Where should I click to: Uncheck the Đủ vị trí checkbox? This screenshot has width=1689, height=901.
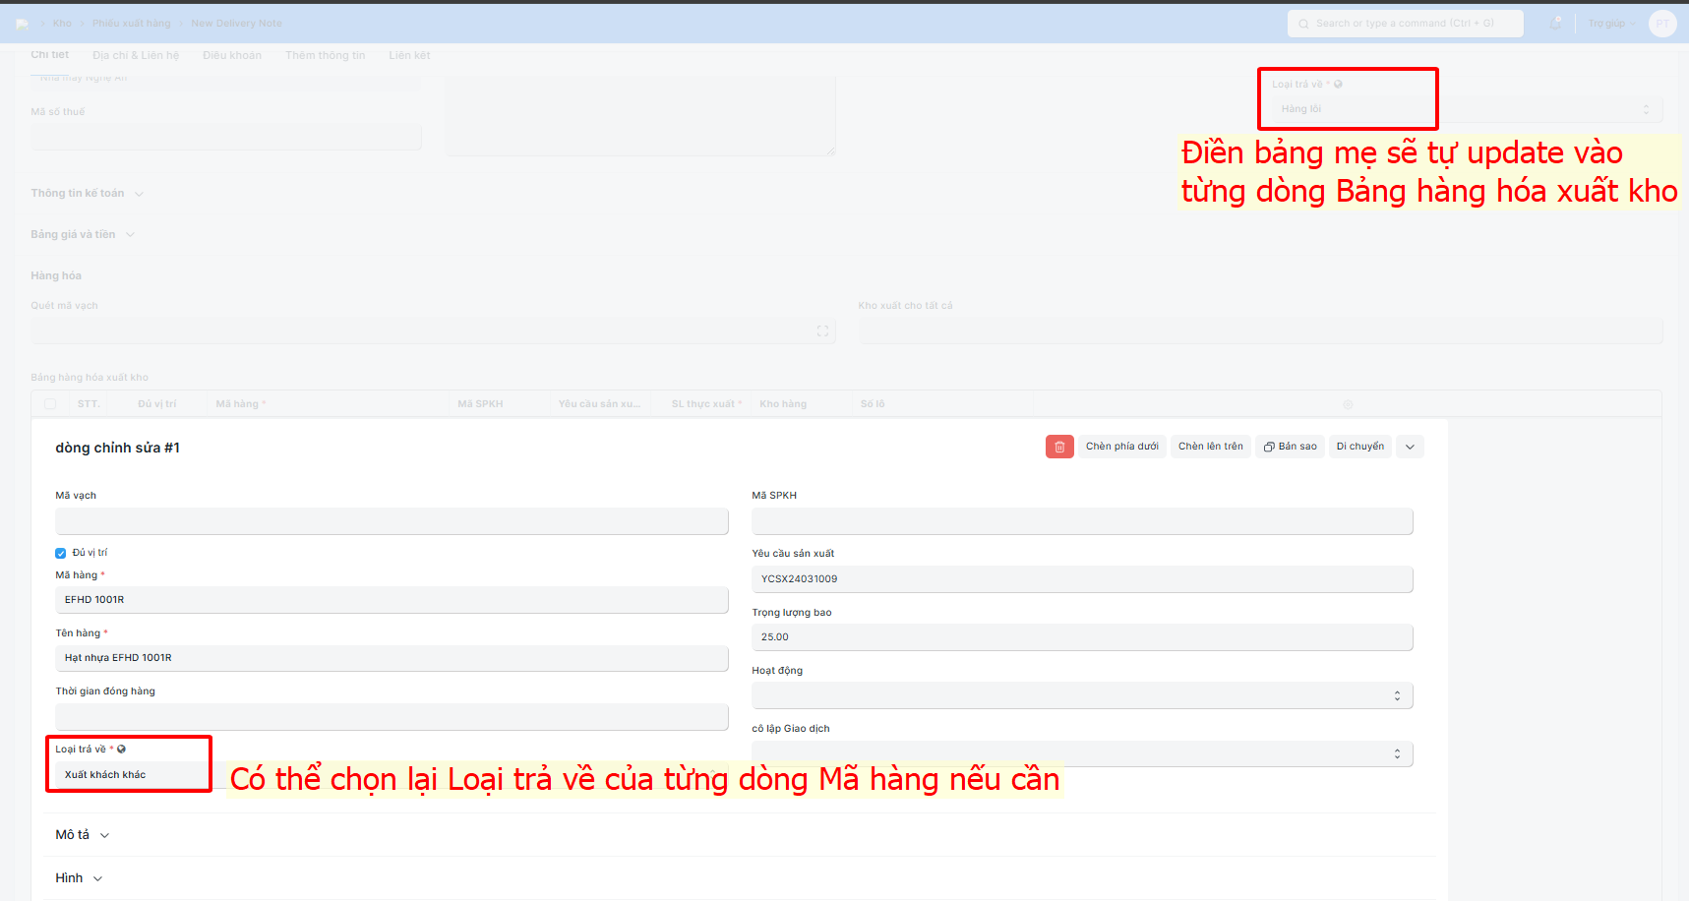pos(61,553)
